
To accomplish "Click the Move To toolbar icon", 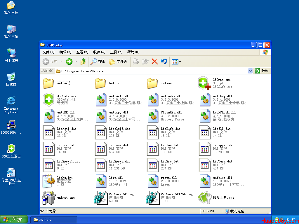I will click(136, 62).
